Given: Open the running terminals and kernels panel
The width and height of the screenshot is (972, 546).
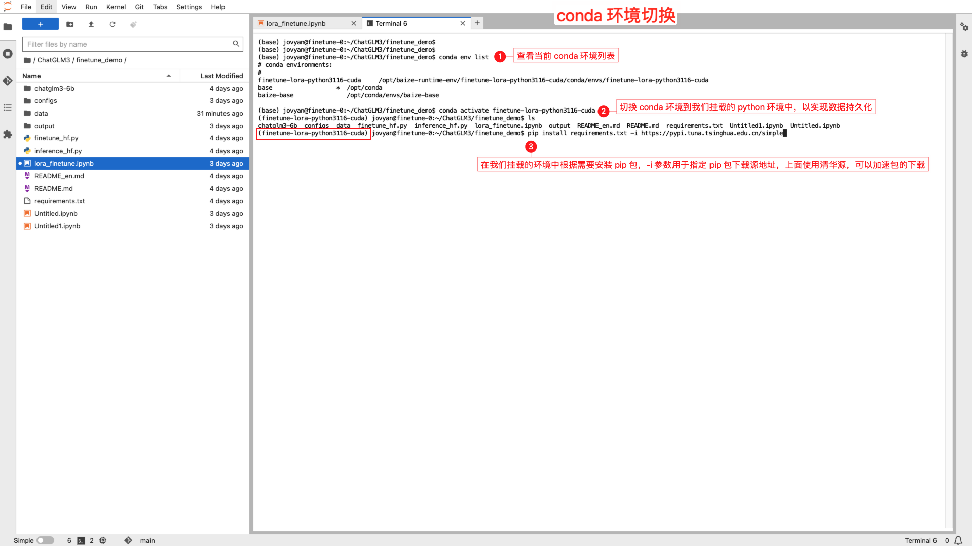Looking at the screenshot, I should click(8, 54).
